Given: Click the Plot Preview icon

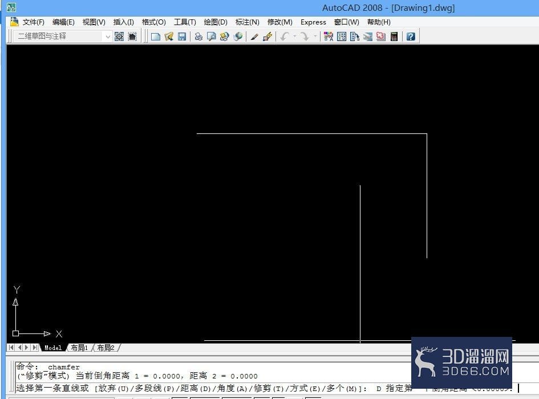Looking at the screenshot, I should click(x=212, y=36).
